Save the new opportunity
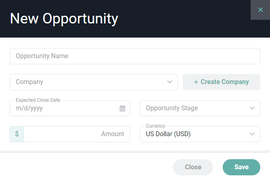270x181 pixels. 241,167
